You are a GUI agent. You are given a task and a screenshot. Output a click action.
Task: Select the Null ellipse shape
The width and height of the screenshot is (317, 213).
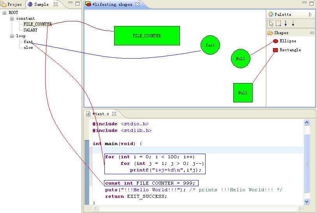[x=241, y=59]
